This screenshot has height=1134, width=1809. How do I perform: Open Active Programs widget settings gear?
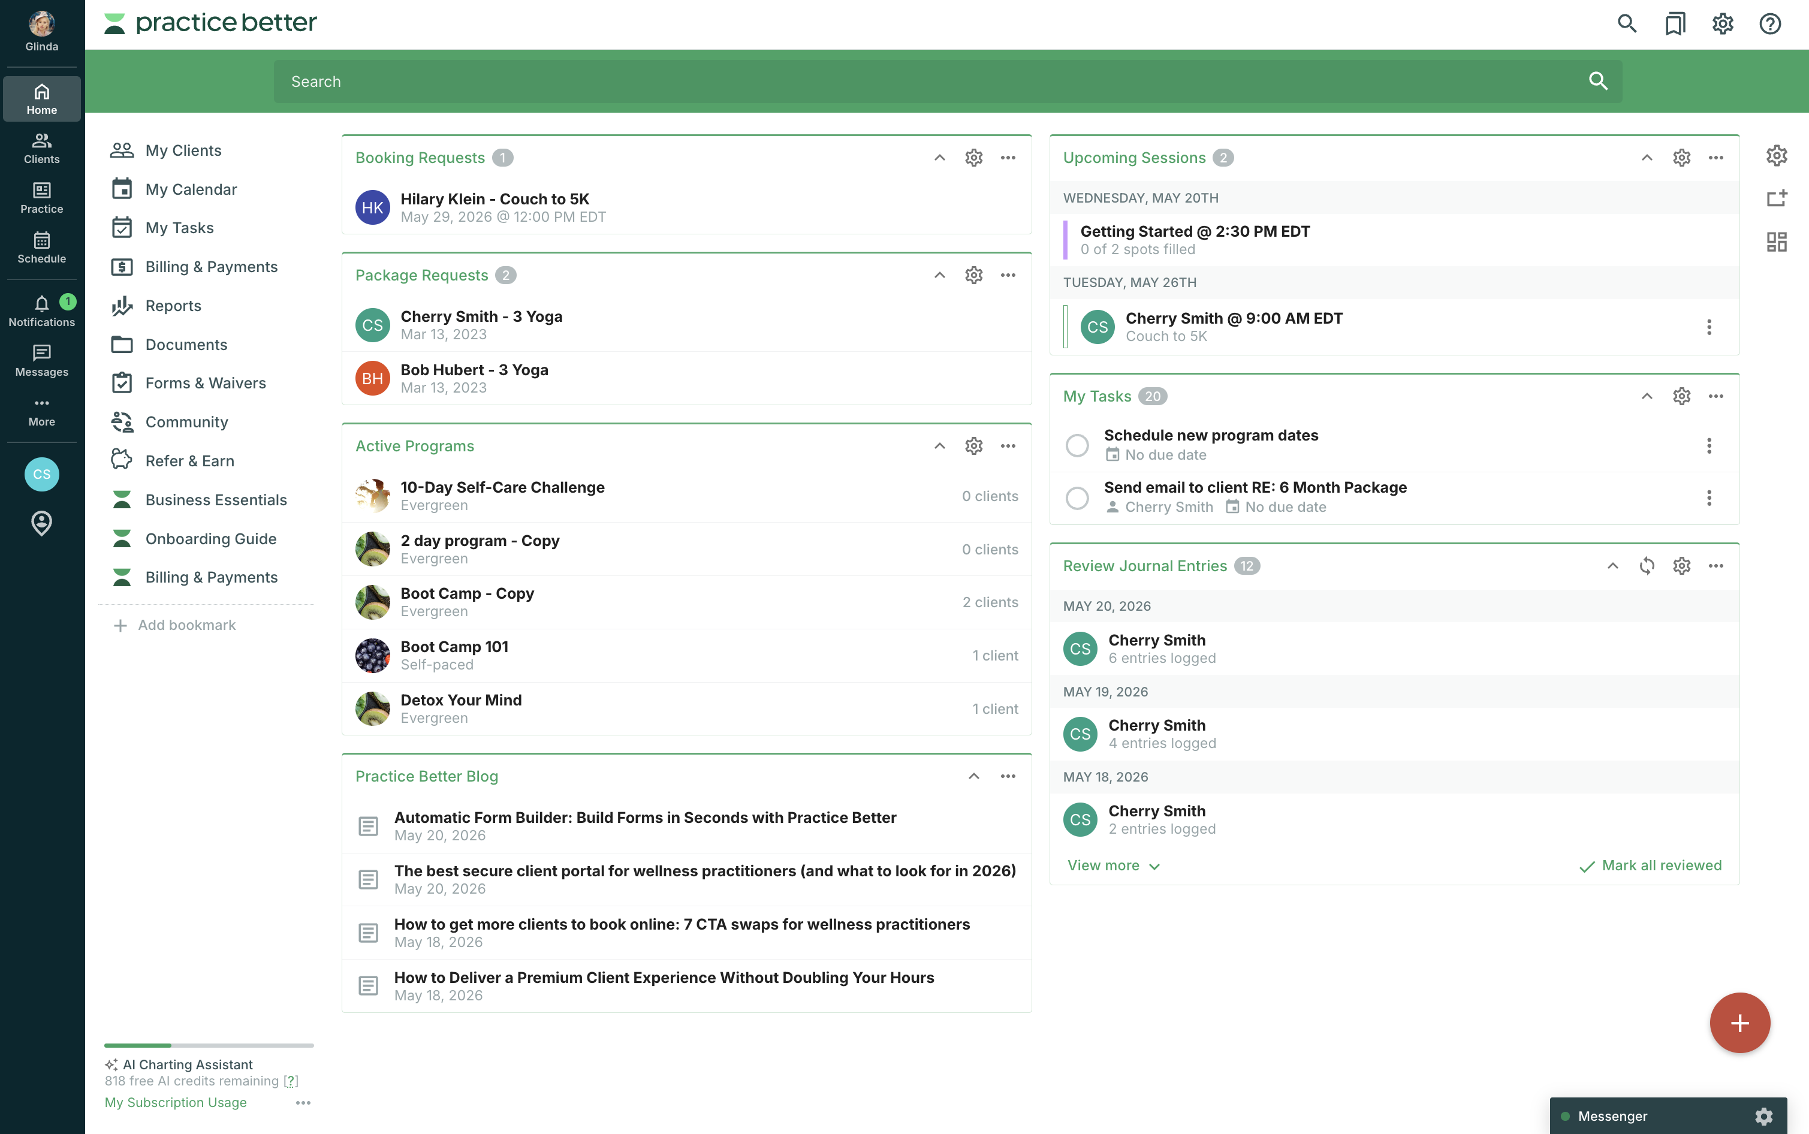[973, 447]
